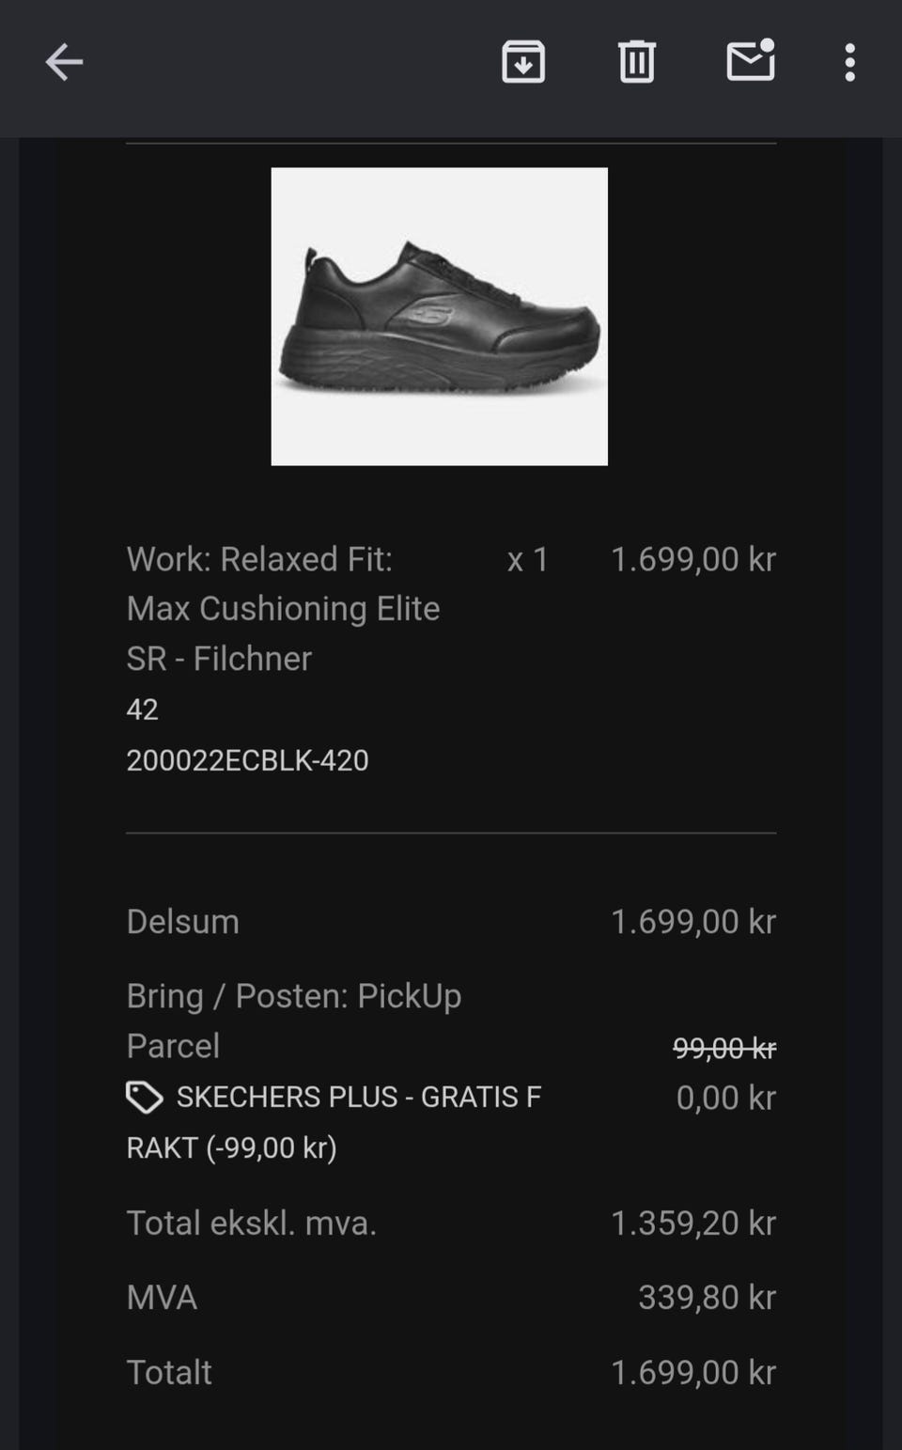902x1450 pixels.
Task: Tap the Delsum amount 1.699,00 kr
Action: [x=693, y=922]
